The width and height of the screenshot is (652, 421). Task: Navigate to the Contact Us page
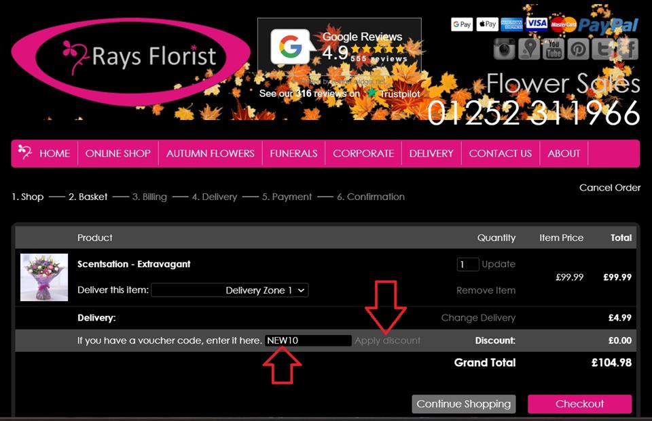coord(500,153)
